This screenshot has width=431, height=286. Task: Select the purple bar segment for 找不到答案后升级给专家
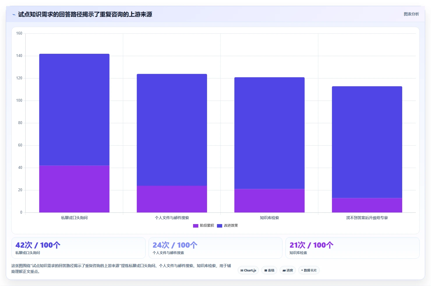click(x=367, y=205)
